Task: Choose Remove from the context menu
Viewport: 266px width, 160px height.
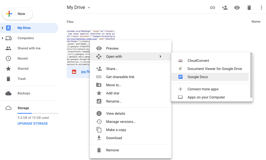Action: [x=131, y=150]
